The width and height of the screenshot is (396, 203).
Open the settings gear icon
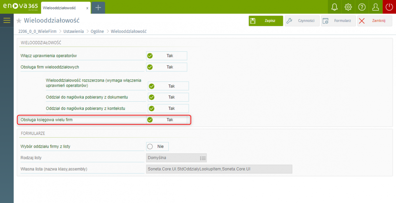348,7
